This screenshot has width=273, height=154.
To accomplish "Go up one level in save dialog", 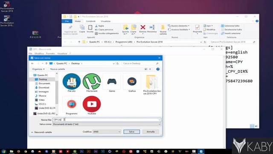I will tap(46, 63).
